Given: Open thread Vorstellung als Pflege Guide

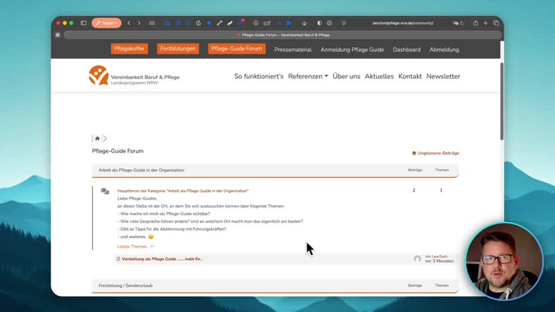Looking at the screenshot, I should (x=162, y=259).
